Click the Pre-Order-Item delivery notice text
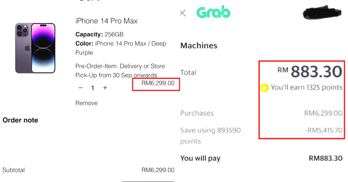 (x=120, y=70)
